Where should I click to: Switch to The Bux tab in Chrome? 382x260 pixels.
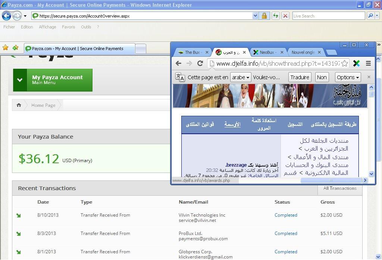[192, 52]
